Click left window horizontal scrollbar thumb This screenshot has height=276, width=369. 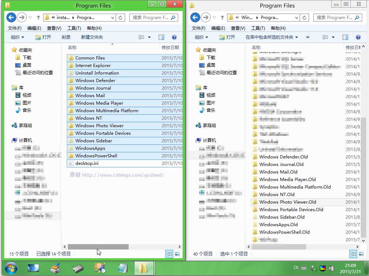(98, 247)
